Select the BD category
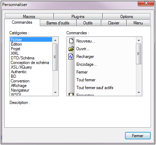Image resolution: width=156 pixels, height=145 pixels. (x=31, y=76)
